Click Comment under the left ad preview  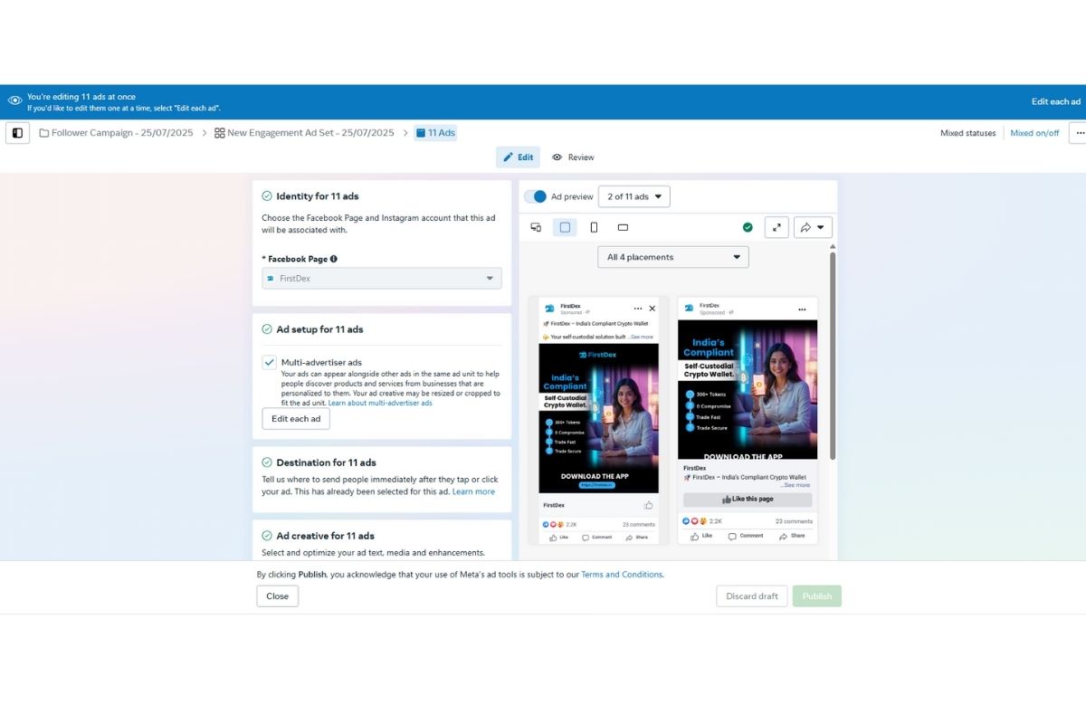(x=597, y=537)
